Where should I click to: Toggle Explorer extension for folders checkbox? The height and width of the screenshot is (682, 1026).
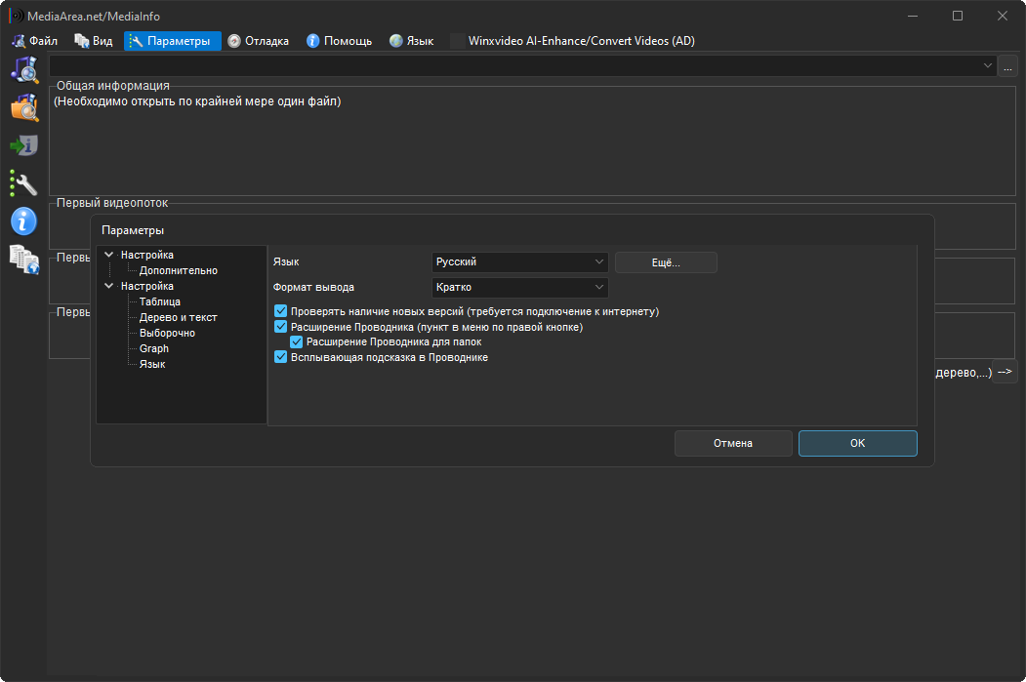pos(297,342)
